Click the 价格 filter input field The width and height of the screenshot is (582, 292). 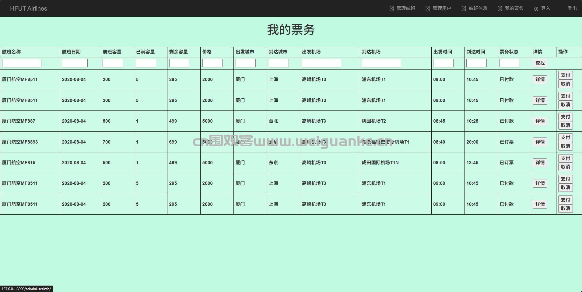[212, 63]
